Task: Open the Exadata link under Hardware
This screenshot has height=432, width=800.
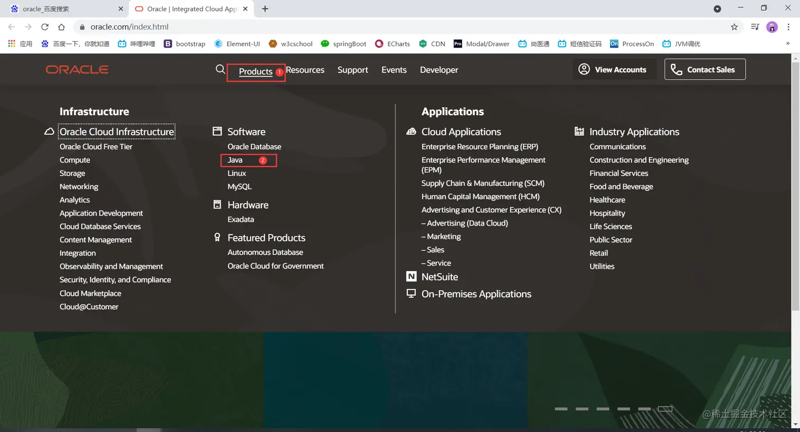Action: pyautogui.click(x=241, y=219)
